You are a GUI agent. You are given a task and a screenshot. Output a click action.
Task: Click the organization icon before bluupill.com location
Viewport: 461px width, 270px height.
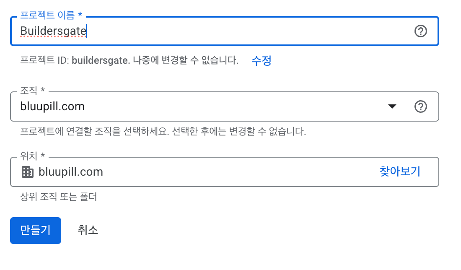tap(27, 171)
